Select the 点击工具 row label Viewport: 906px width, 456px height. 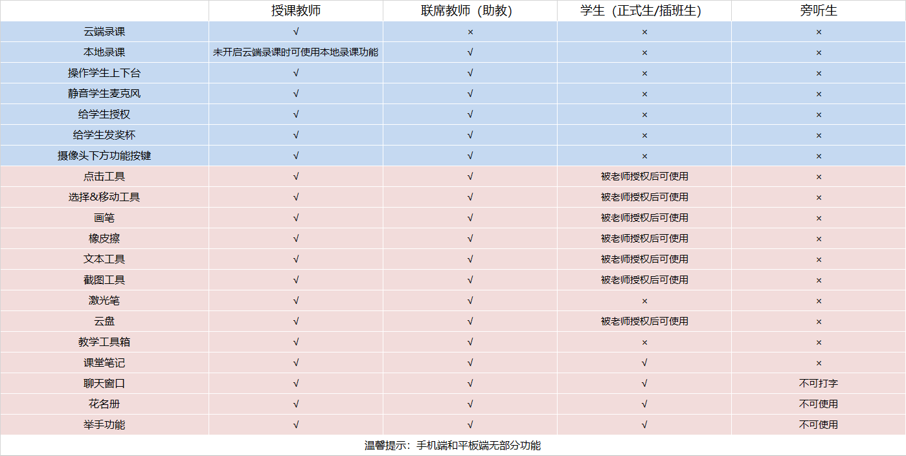coord(104,177)
